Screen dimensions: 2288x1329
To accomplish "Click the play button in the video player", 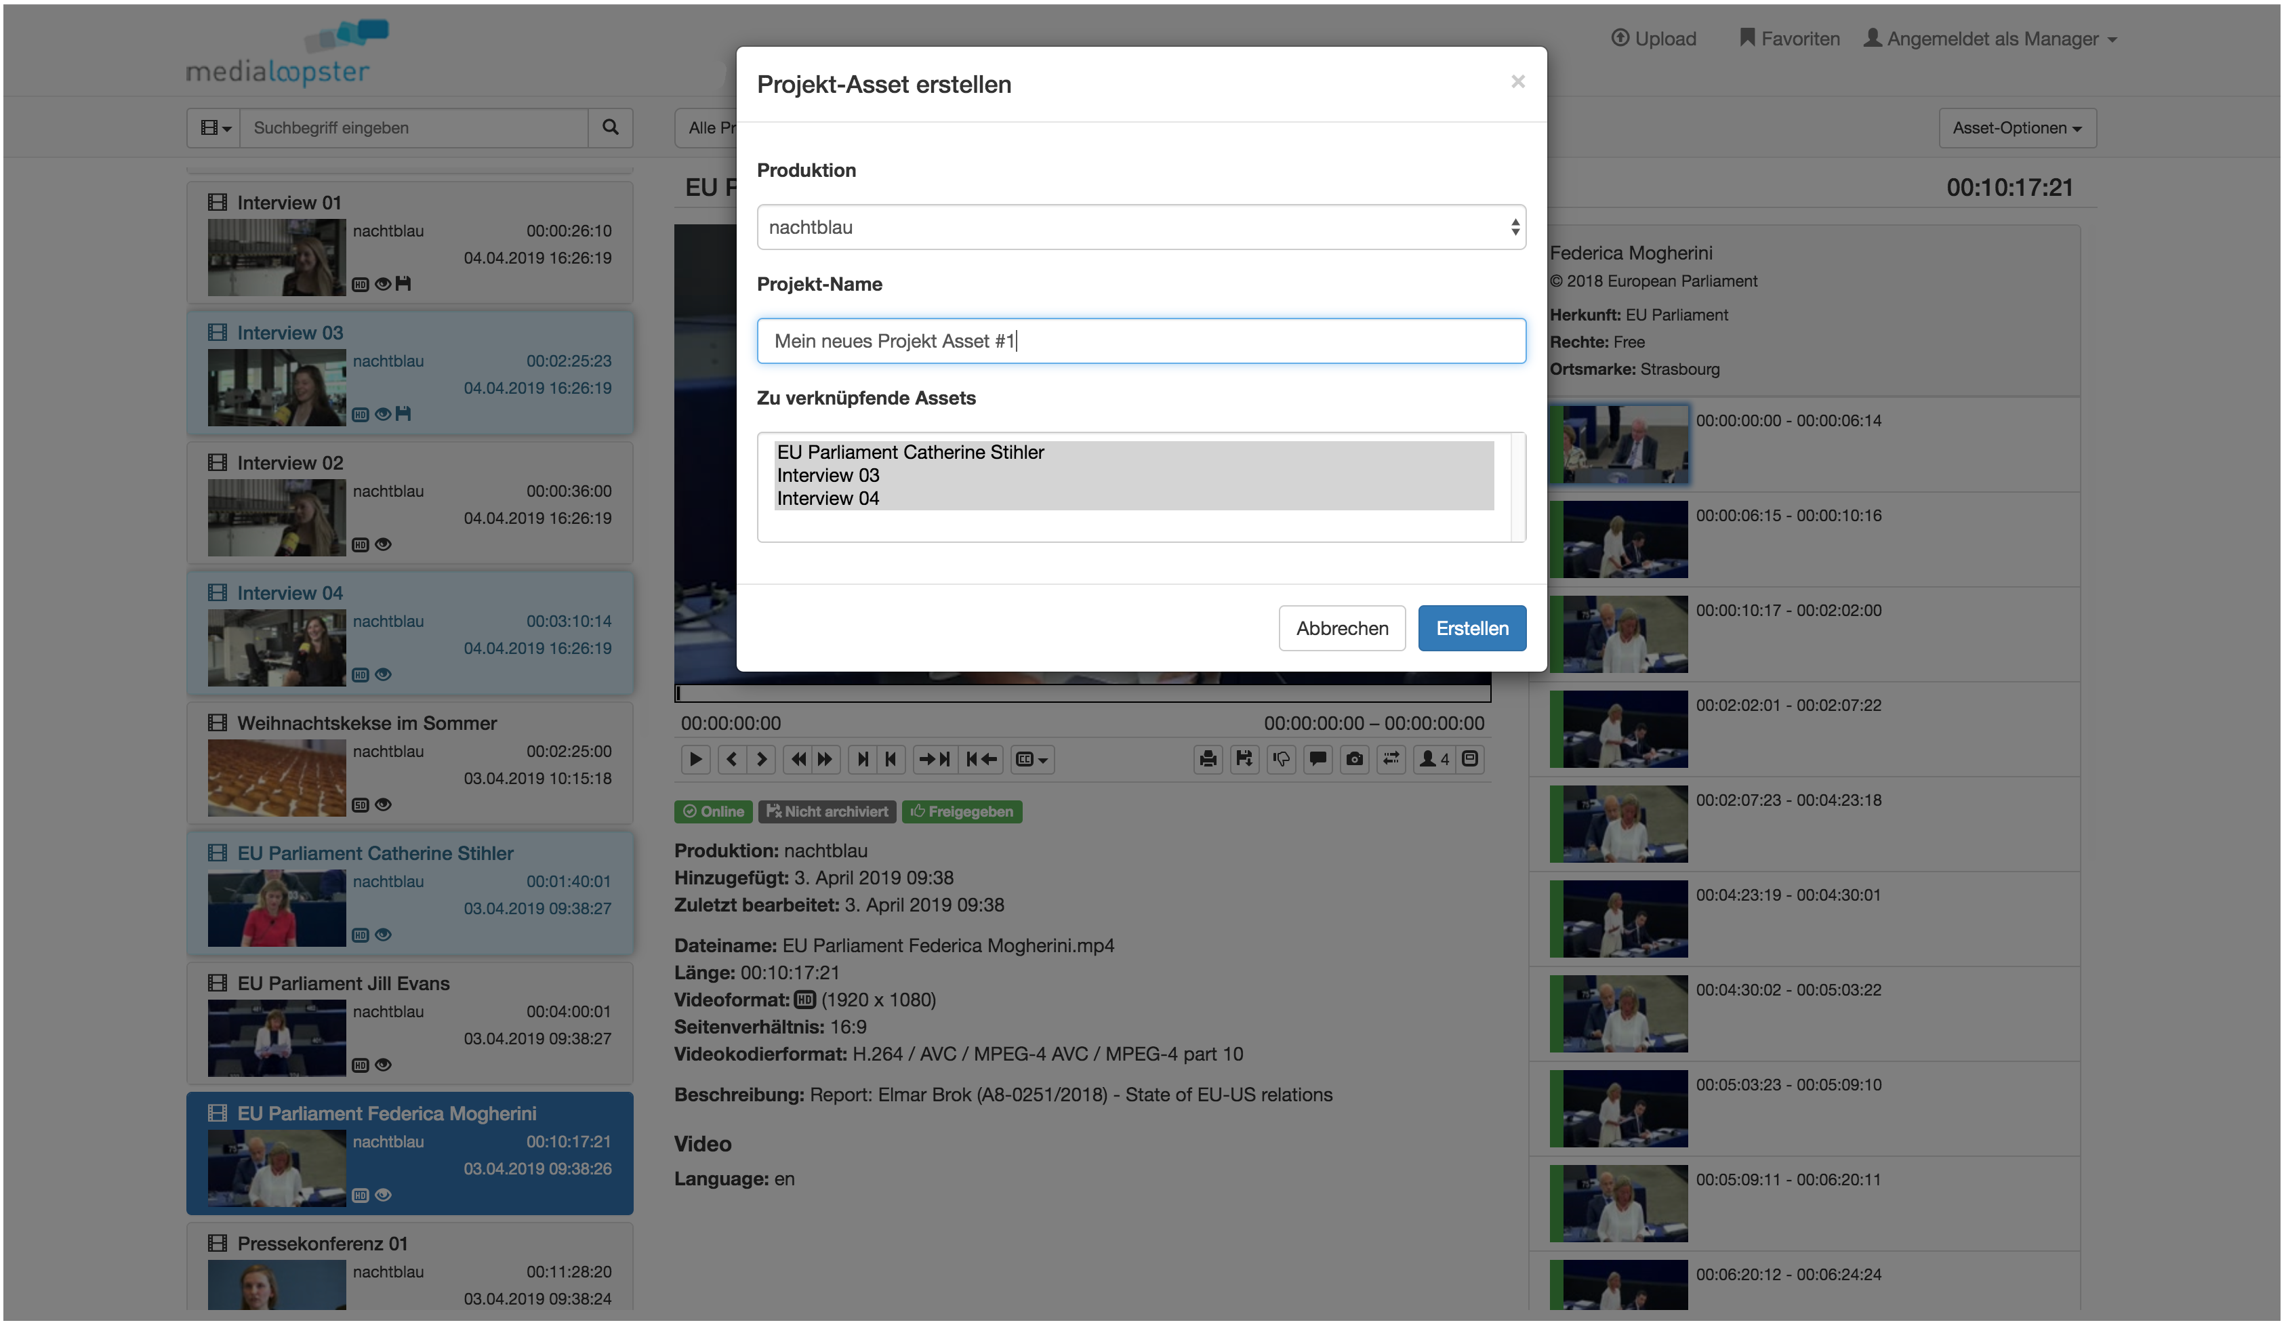I will coord(695,760).
